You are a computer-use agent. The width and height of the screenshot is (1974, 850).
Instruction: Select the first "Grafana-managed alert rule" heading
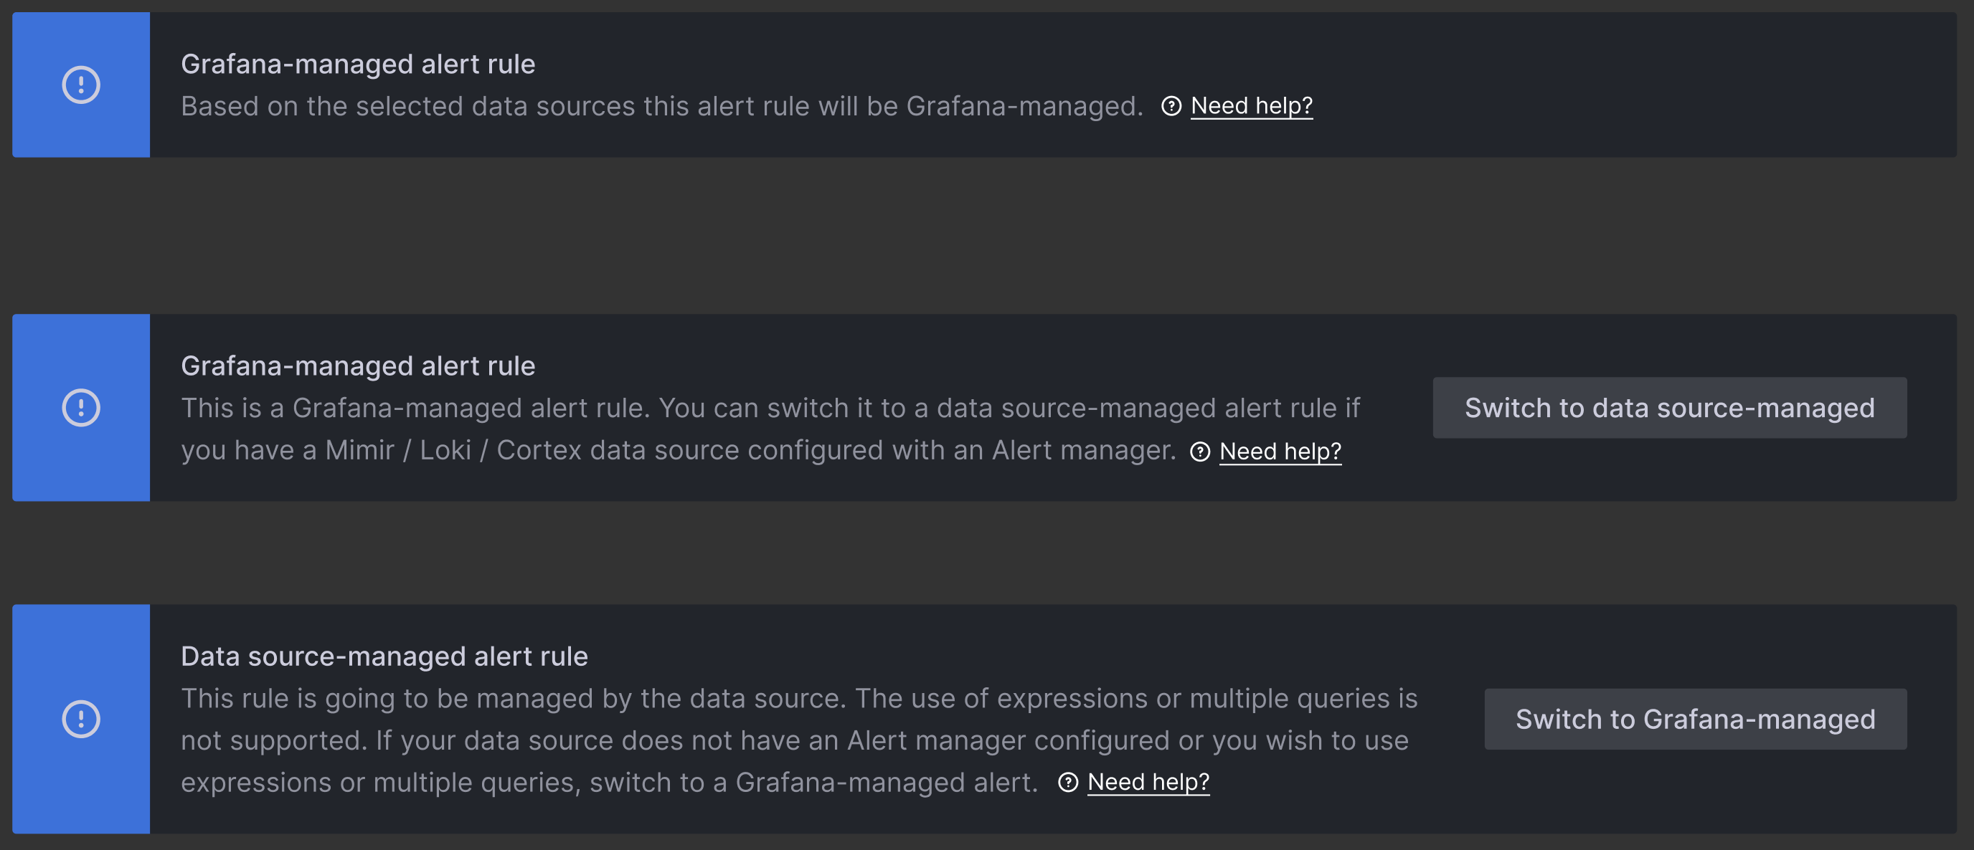point(358,65)
